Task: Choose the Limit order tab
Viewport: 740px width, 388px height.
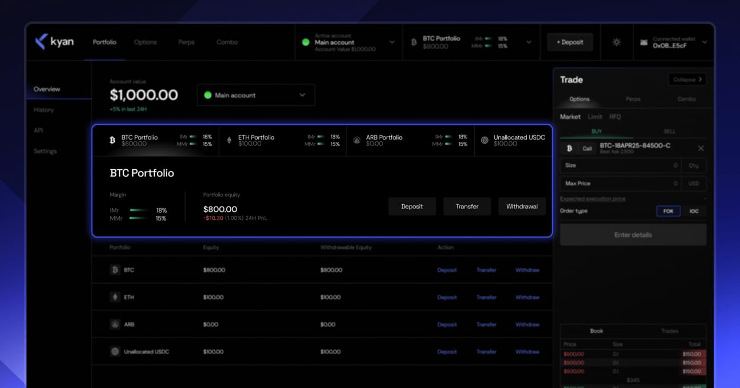Action: click(595, 117)
